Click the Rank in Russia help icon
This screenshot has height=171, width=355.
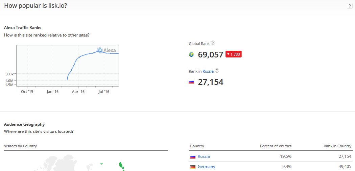217,71
